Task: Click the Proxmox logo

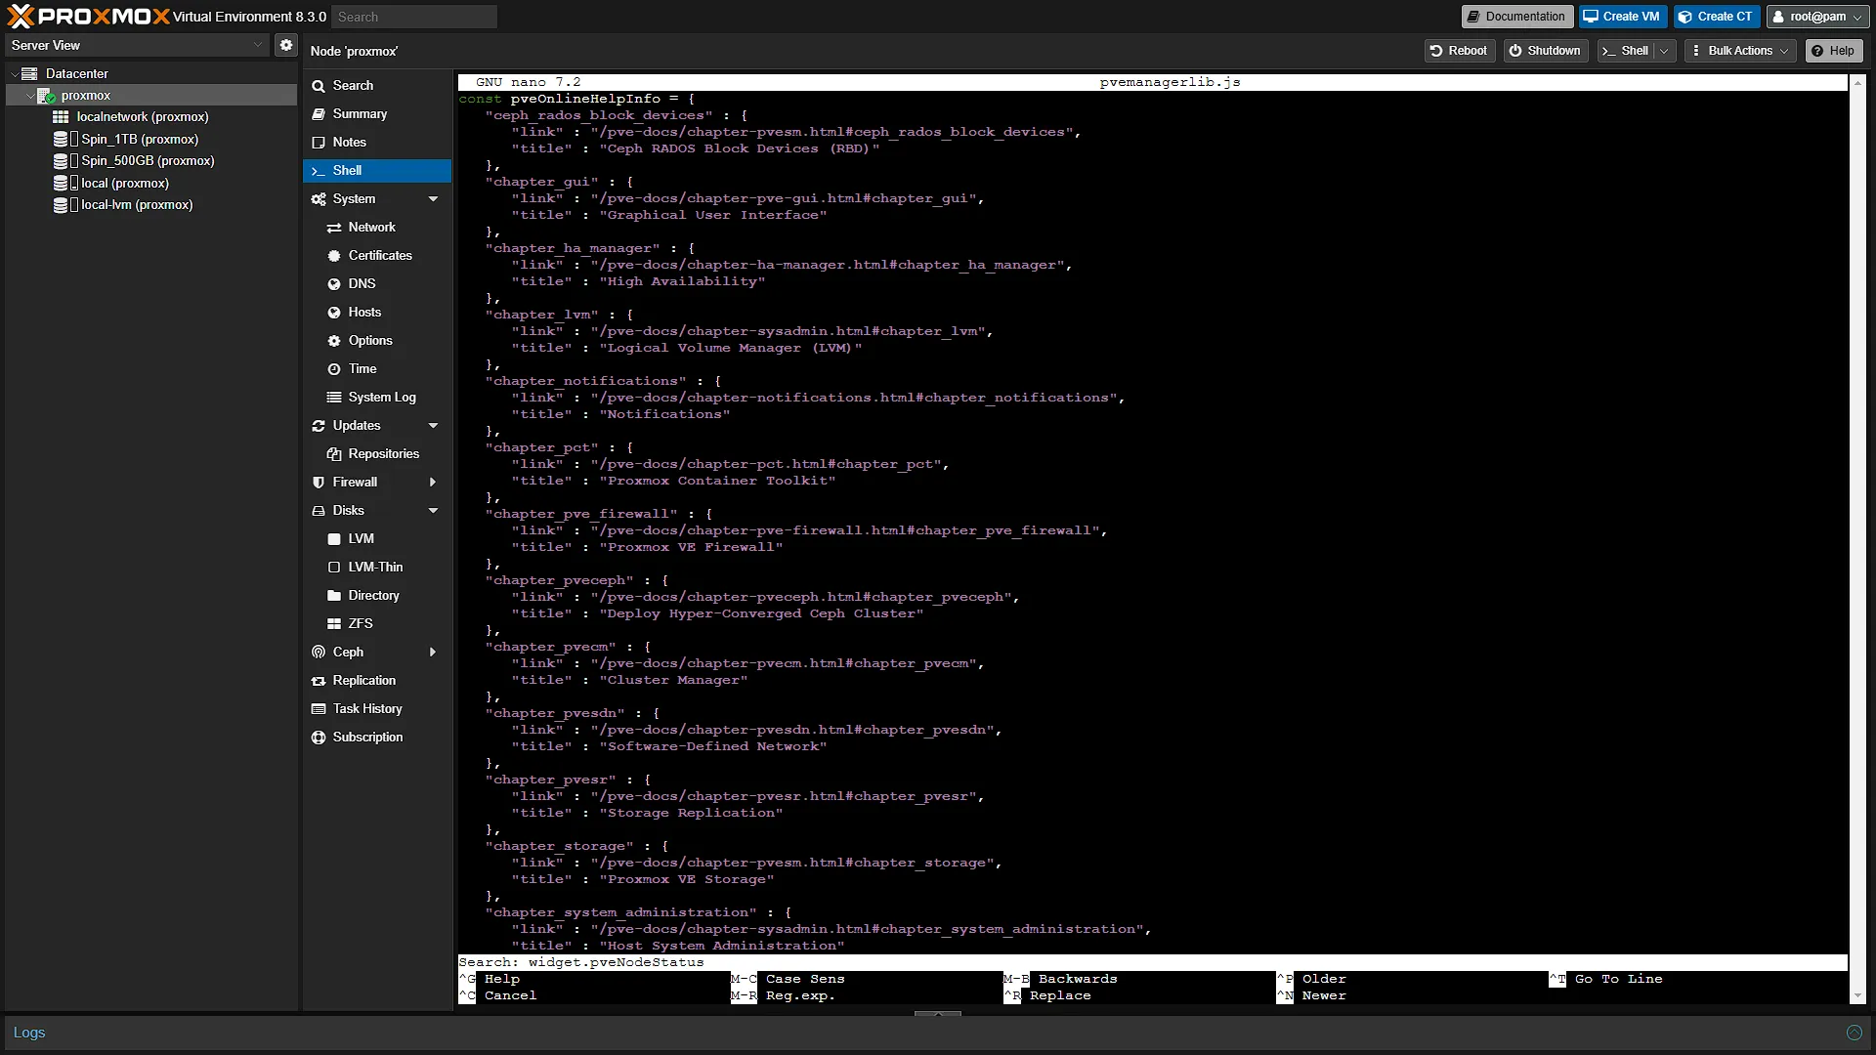Action: click(x=88, y=16)
